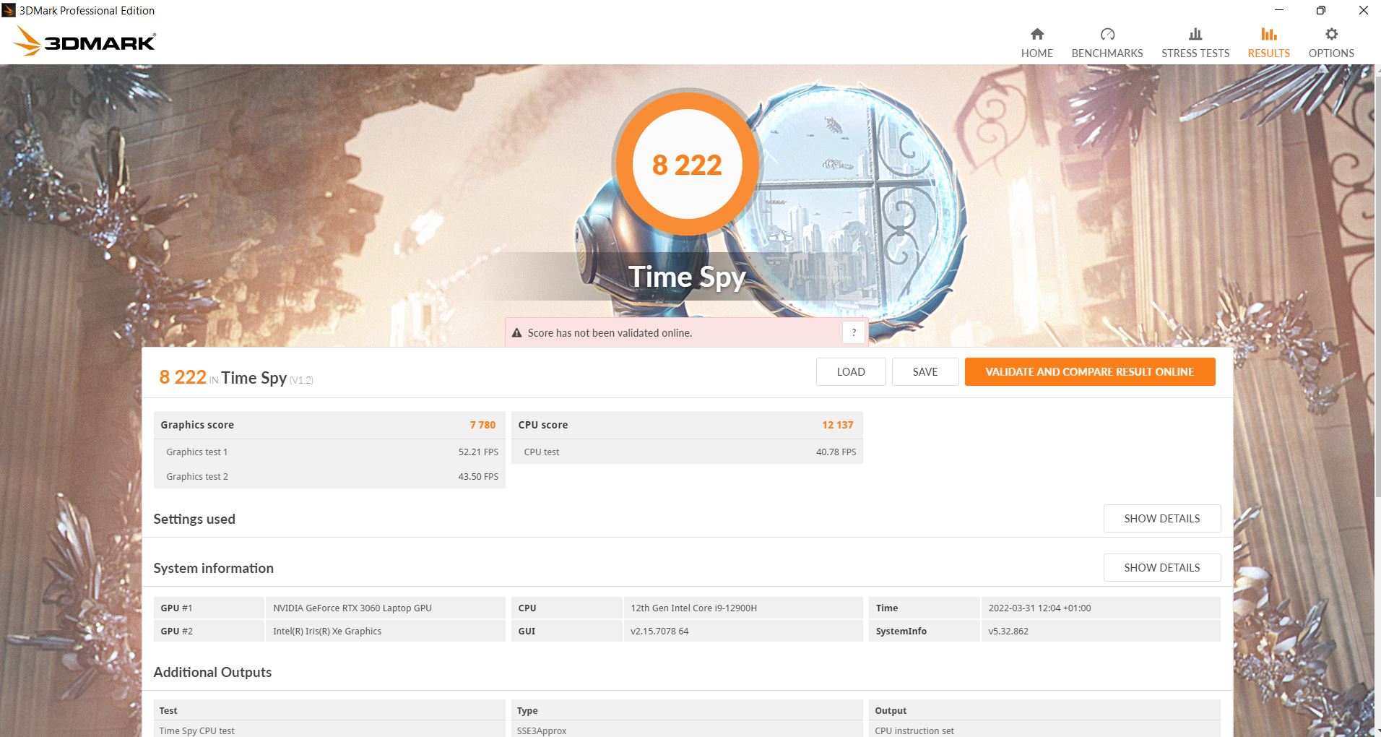The width and height of the screenshot is (1381, 737).
Task: Click the Additional Outputs heading
Action: point(212,672)
